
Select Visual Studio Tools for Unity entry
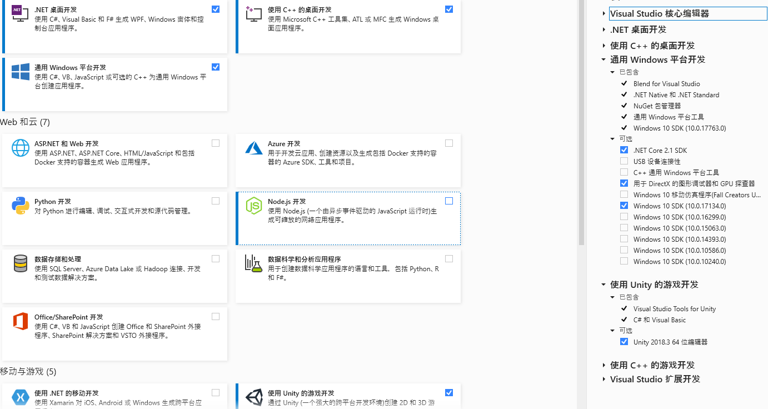675,308
